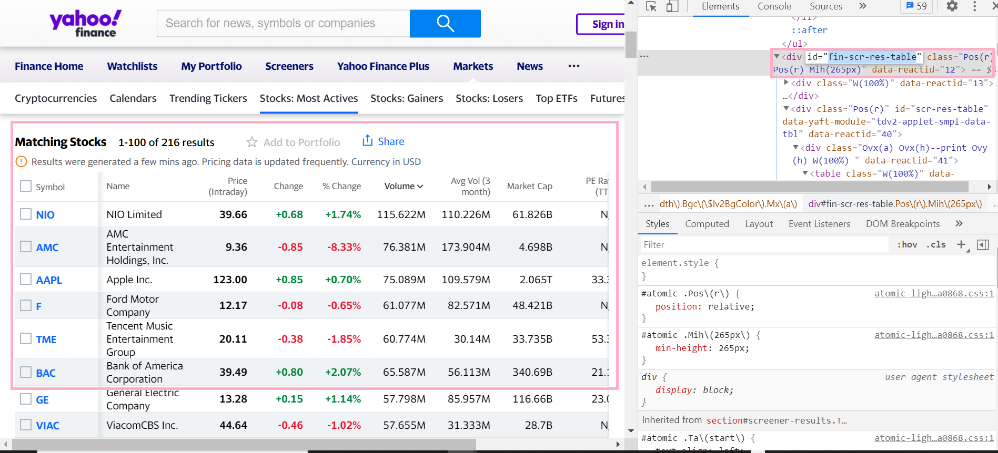
Task: Click the DevTools Elements horizontal scrollbar
Action: click(x=809, y=187)
